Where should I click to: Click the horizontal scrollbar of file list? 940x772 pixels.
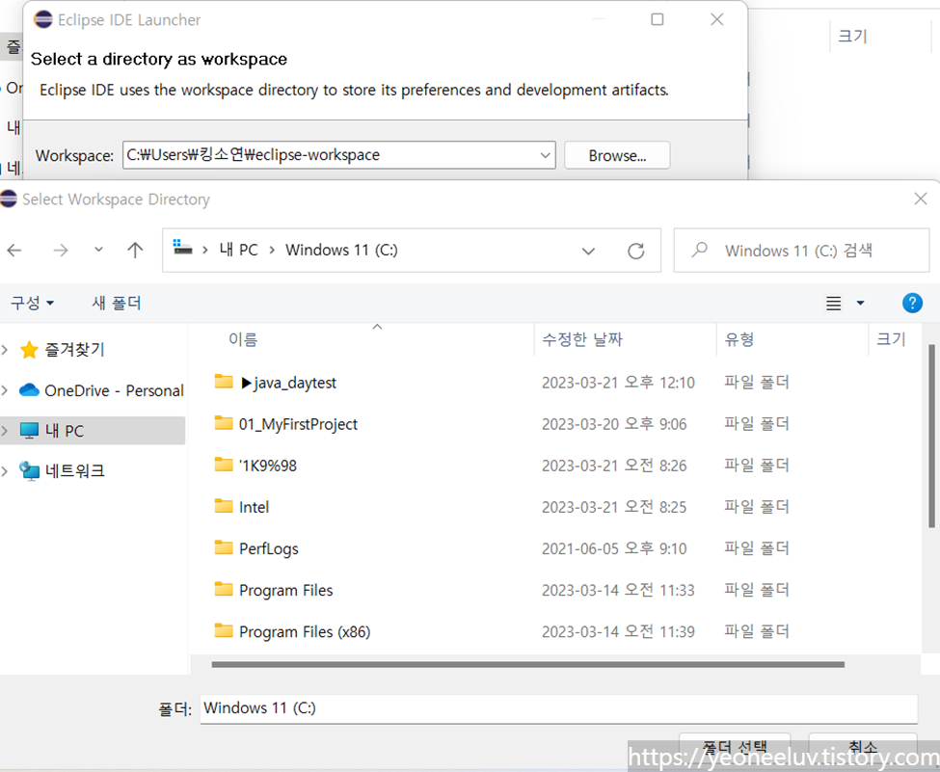click(527, 664)
